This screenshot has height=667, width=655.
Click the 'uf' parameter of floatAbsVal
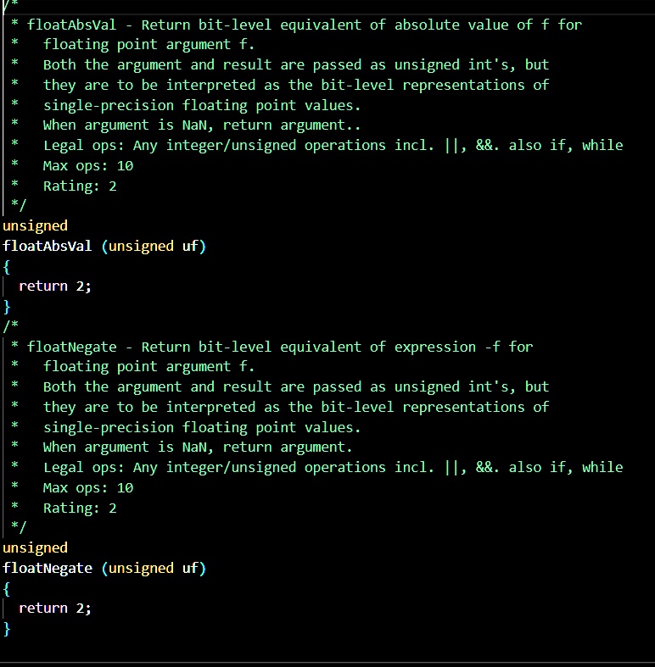coord(190,246)
